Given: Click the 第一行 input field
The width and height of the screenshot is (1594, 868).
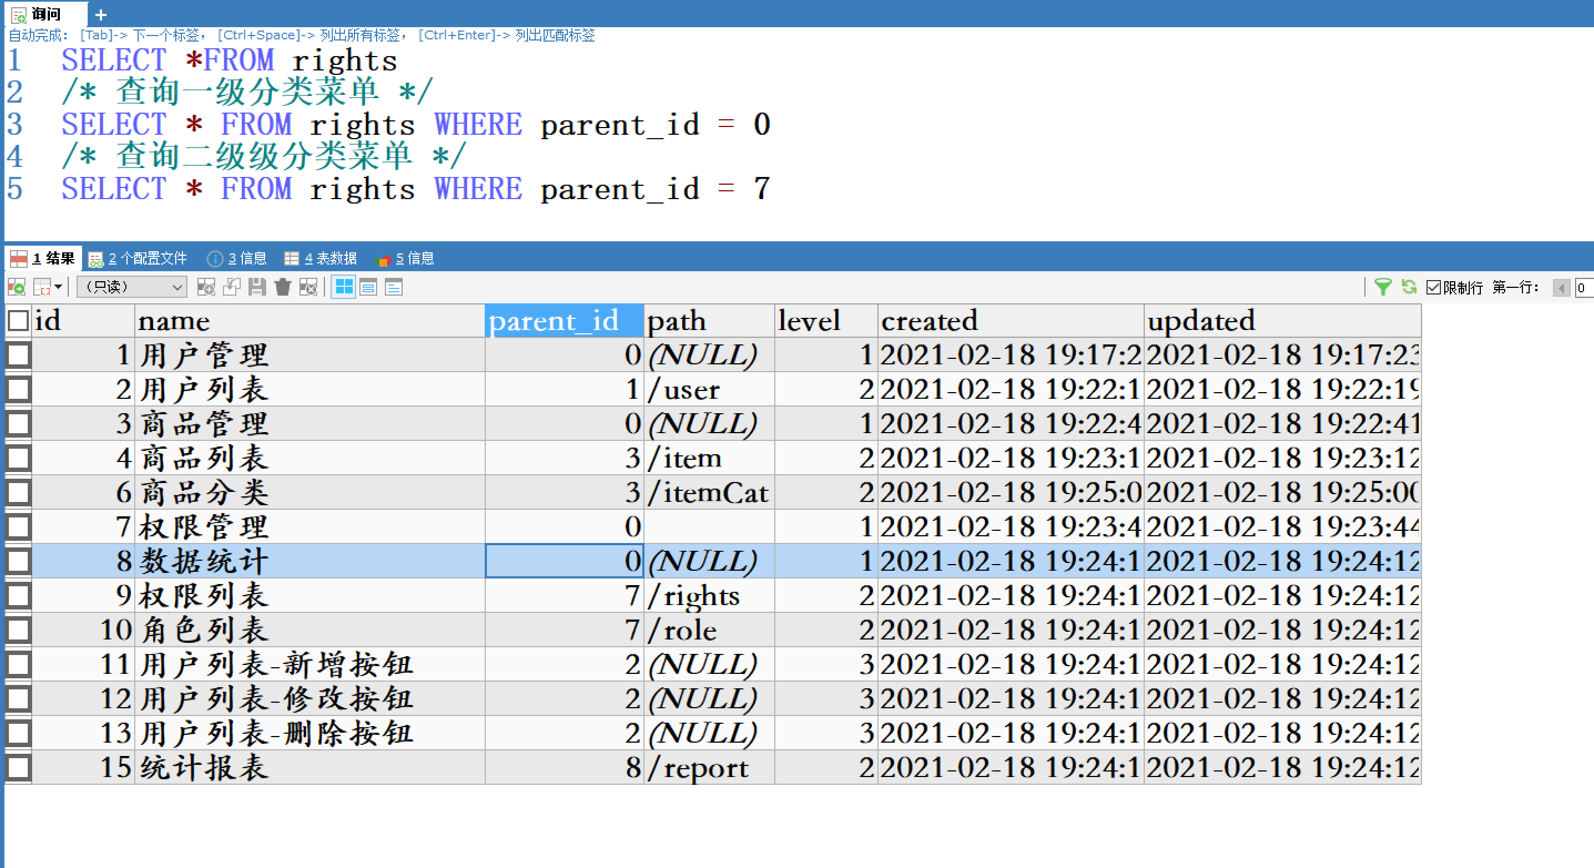Looking at the screenshot, I should click(x=1585, y=288).
